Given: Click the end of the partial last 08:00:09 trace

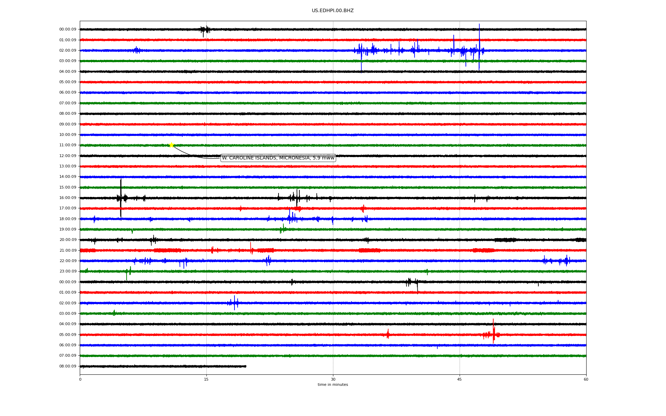Looking at the screenshot, I should tap(246, 366).
